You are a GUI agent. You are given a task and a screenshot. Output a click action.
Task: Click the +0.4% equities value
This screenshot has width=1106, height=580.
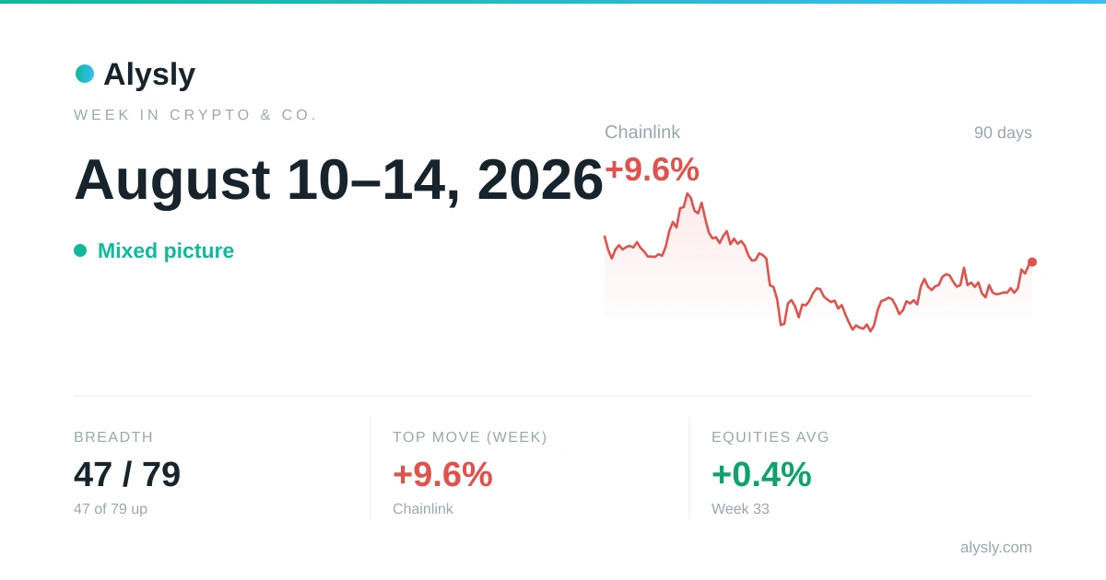point(761,475)
